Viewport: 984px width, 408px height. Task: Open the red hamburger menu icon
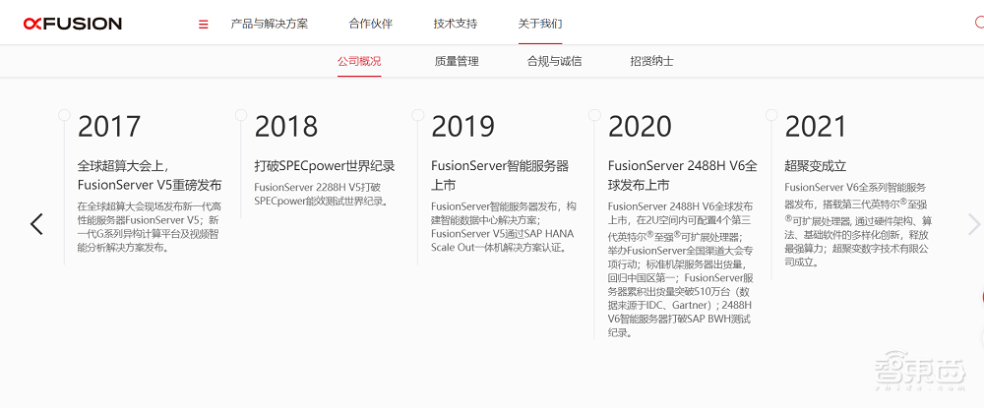pos(204,25)
